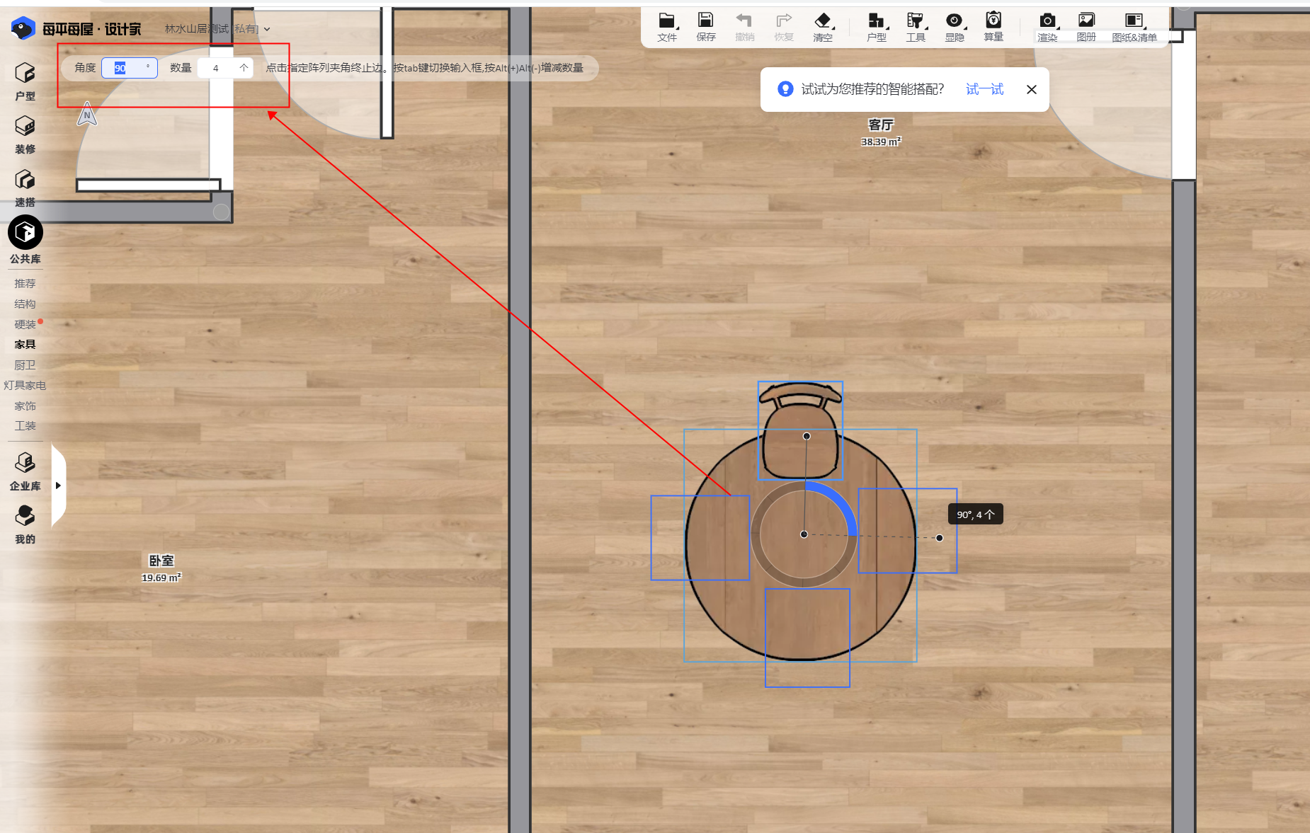Select the 家具 category
The width and height of the screenshot is (1310, 833).
25,345
